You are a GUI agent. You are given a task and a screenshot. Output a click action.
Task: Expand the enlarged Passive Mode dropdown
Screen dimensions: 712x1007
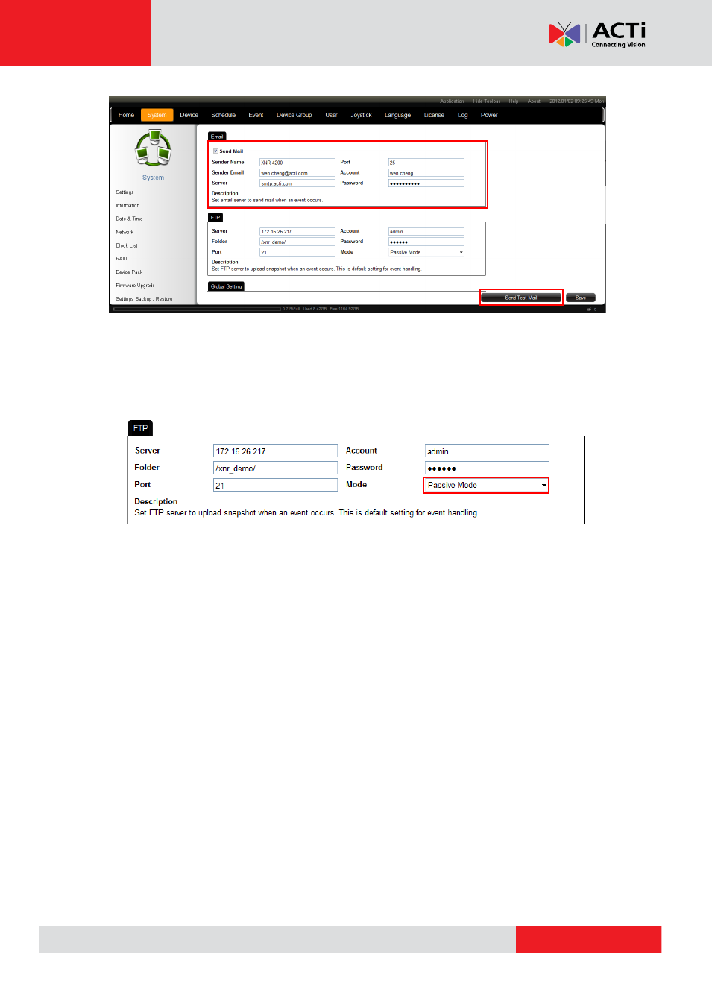click(x=486, y=485)
